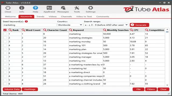The width and height of the screenshot is (172, 96).
Task: Check the box for 'marketing monday' row
Action: click(x=5, y=42)
